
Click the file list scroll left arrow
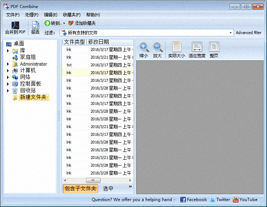[x=65, y=180]
